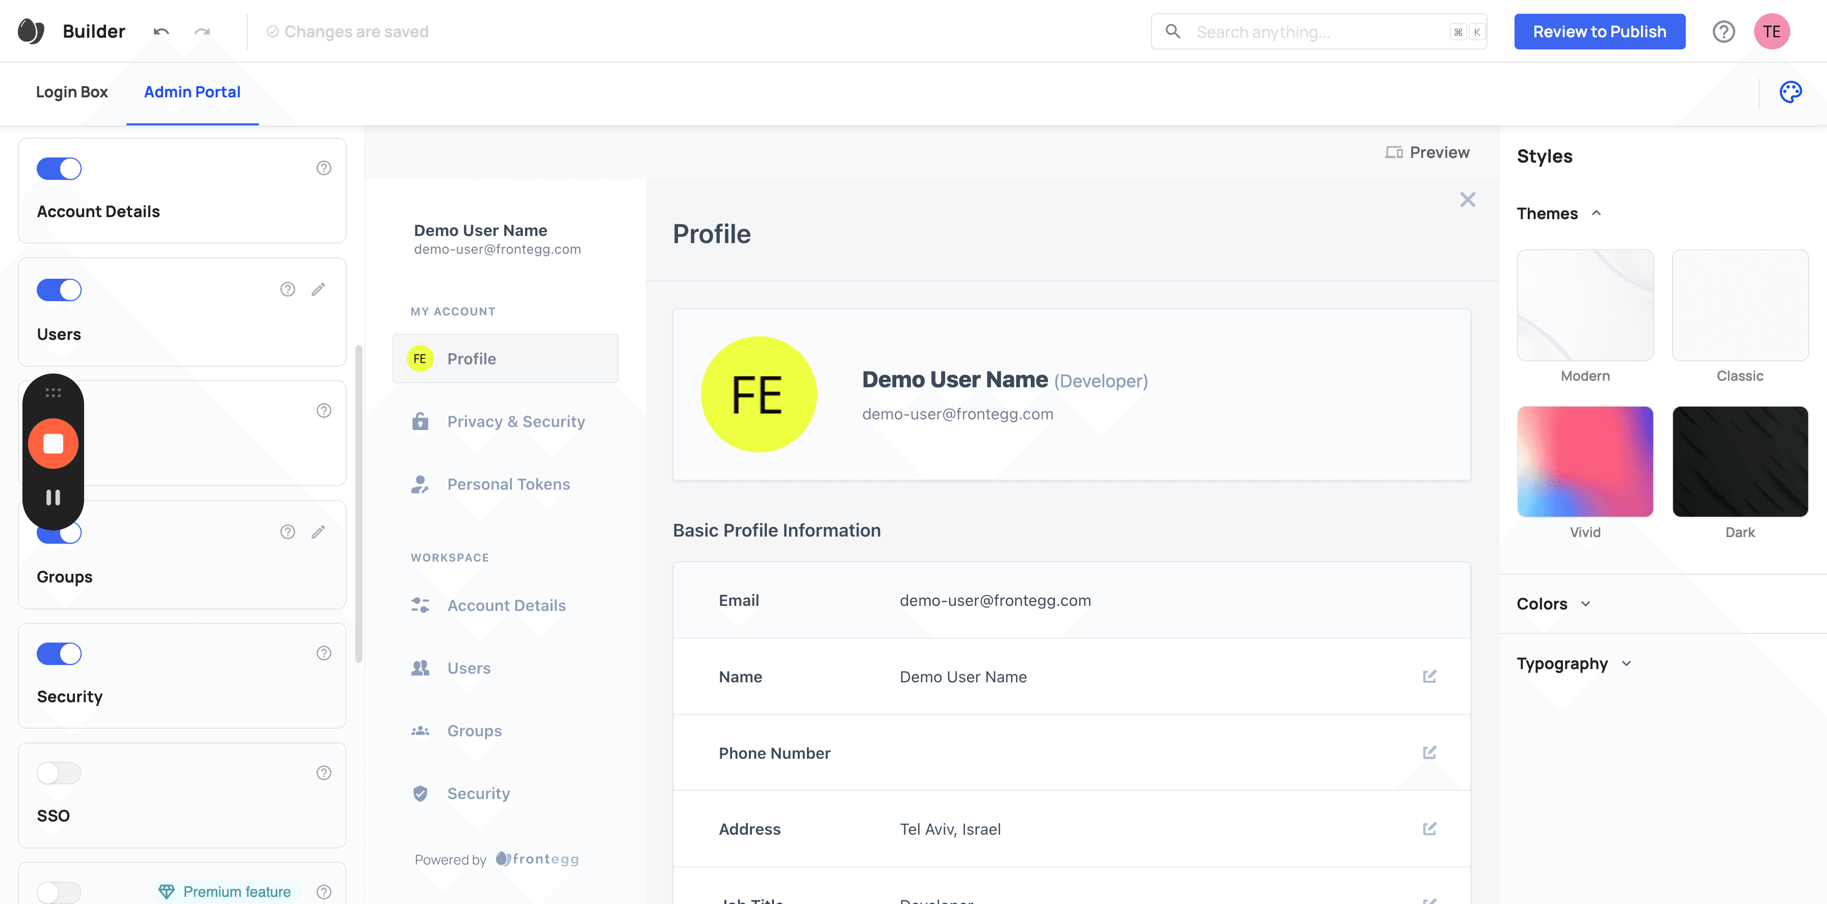The image size is (1827, 904).
Task: Select the Admin Portal tab
Action: pyautogui.click(x=192, y=92)
